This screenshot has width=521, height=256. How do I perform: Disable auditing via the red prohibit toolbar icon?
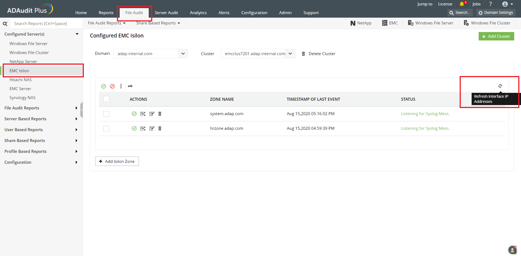(x=112, y=86)
